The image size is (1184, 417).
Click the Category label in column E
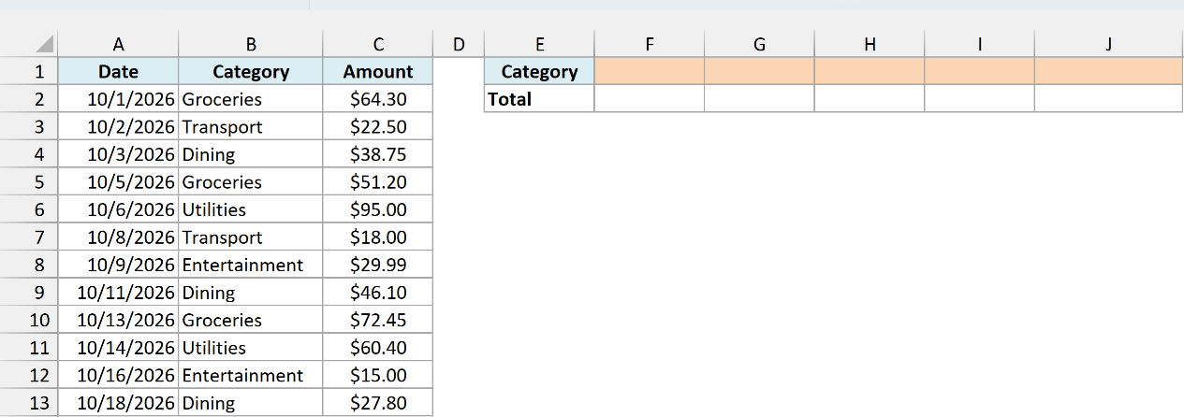tap(539, 71)
